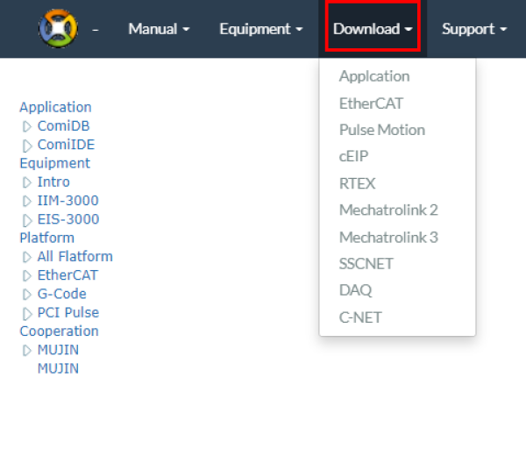Choose Mechatrolink 2 download option
The image size is (526, 449).
[x=388, y=210]
